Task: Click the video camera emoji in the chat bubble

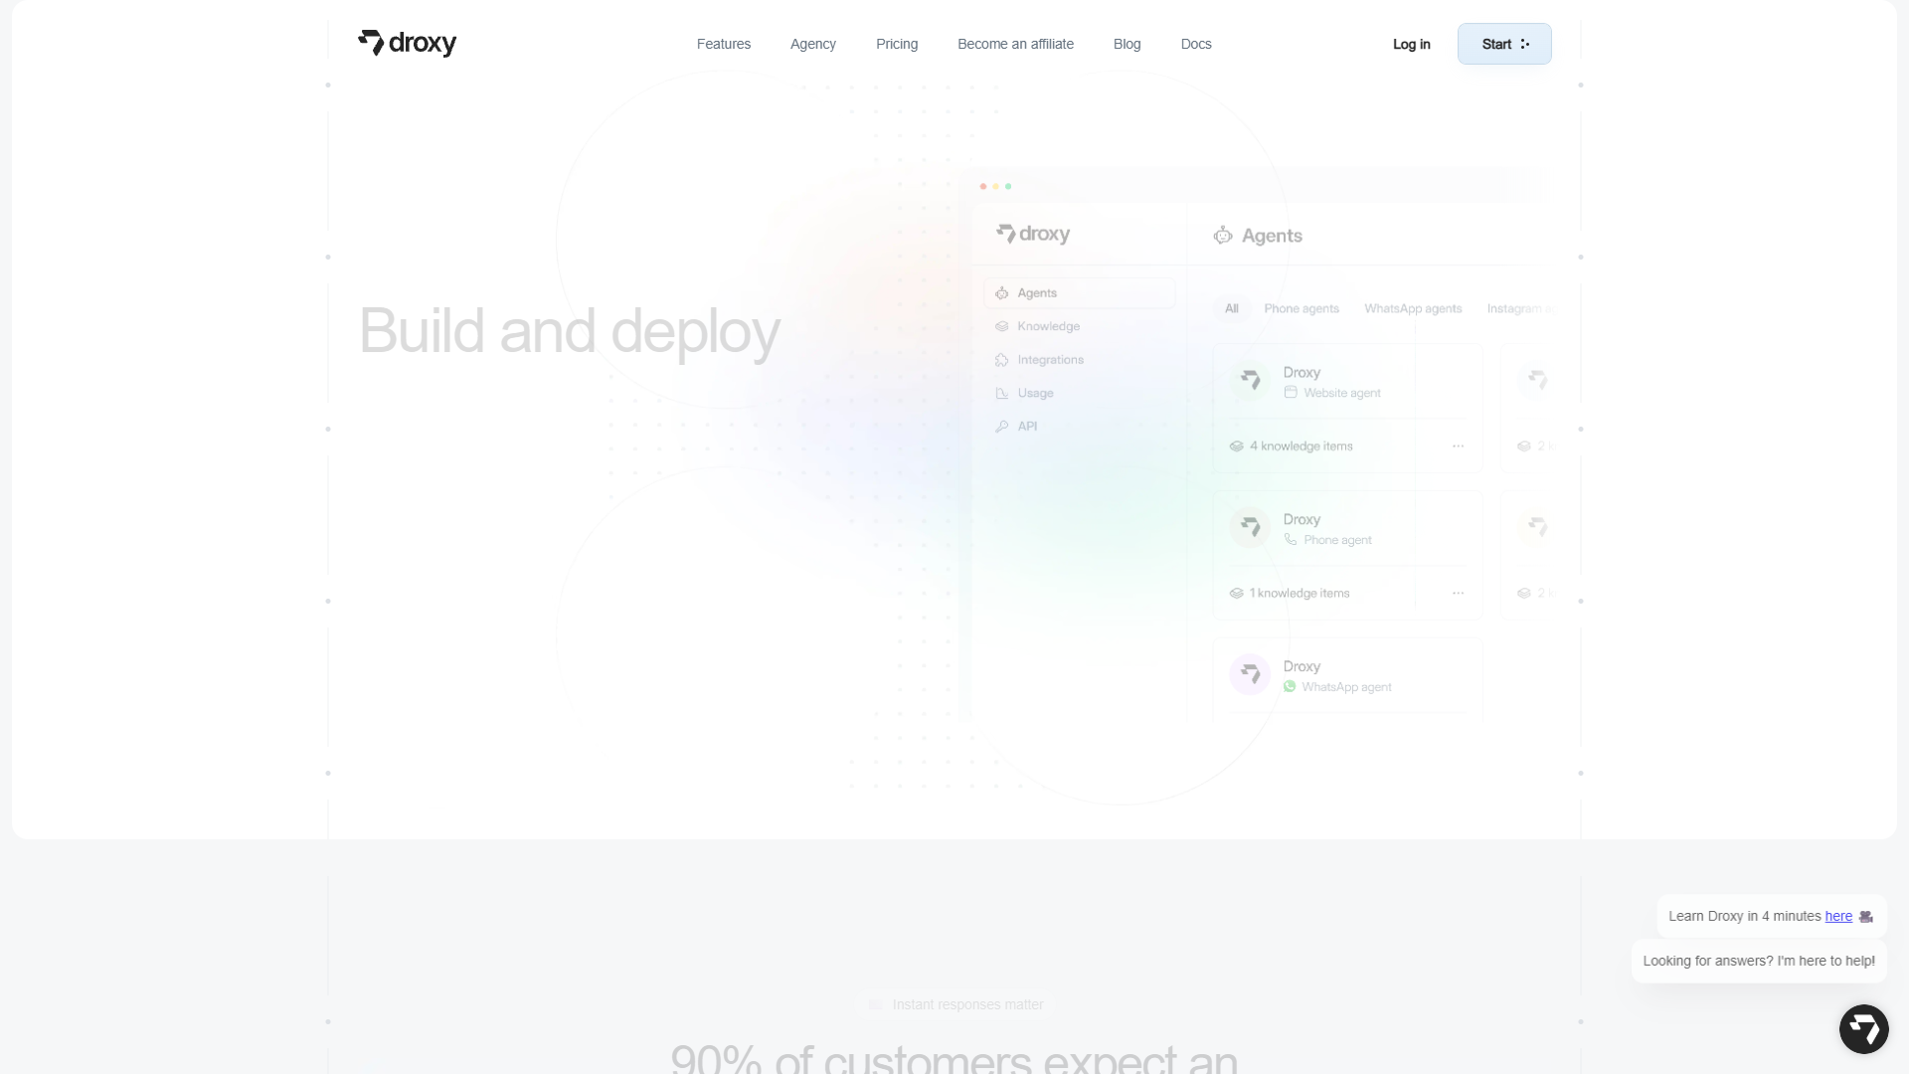Action: 1866,917
